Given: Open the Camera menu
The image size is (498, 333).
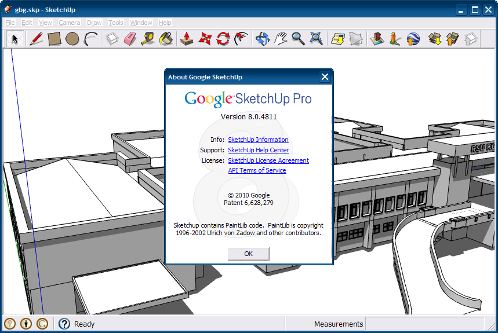Looking at the screenshot, I should click(x=69, y=23).
